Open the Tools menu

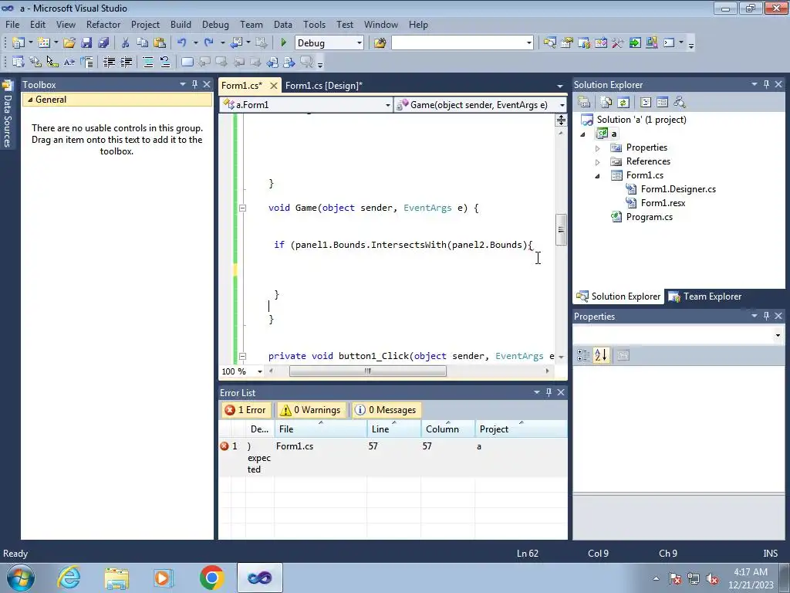coord(314,24)
